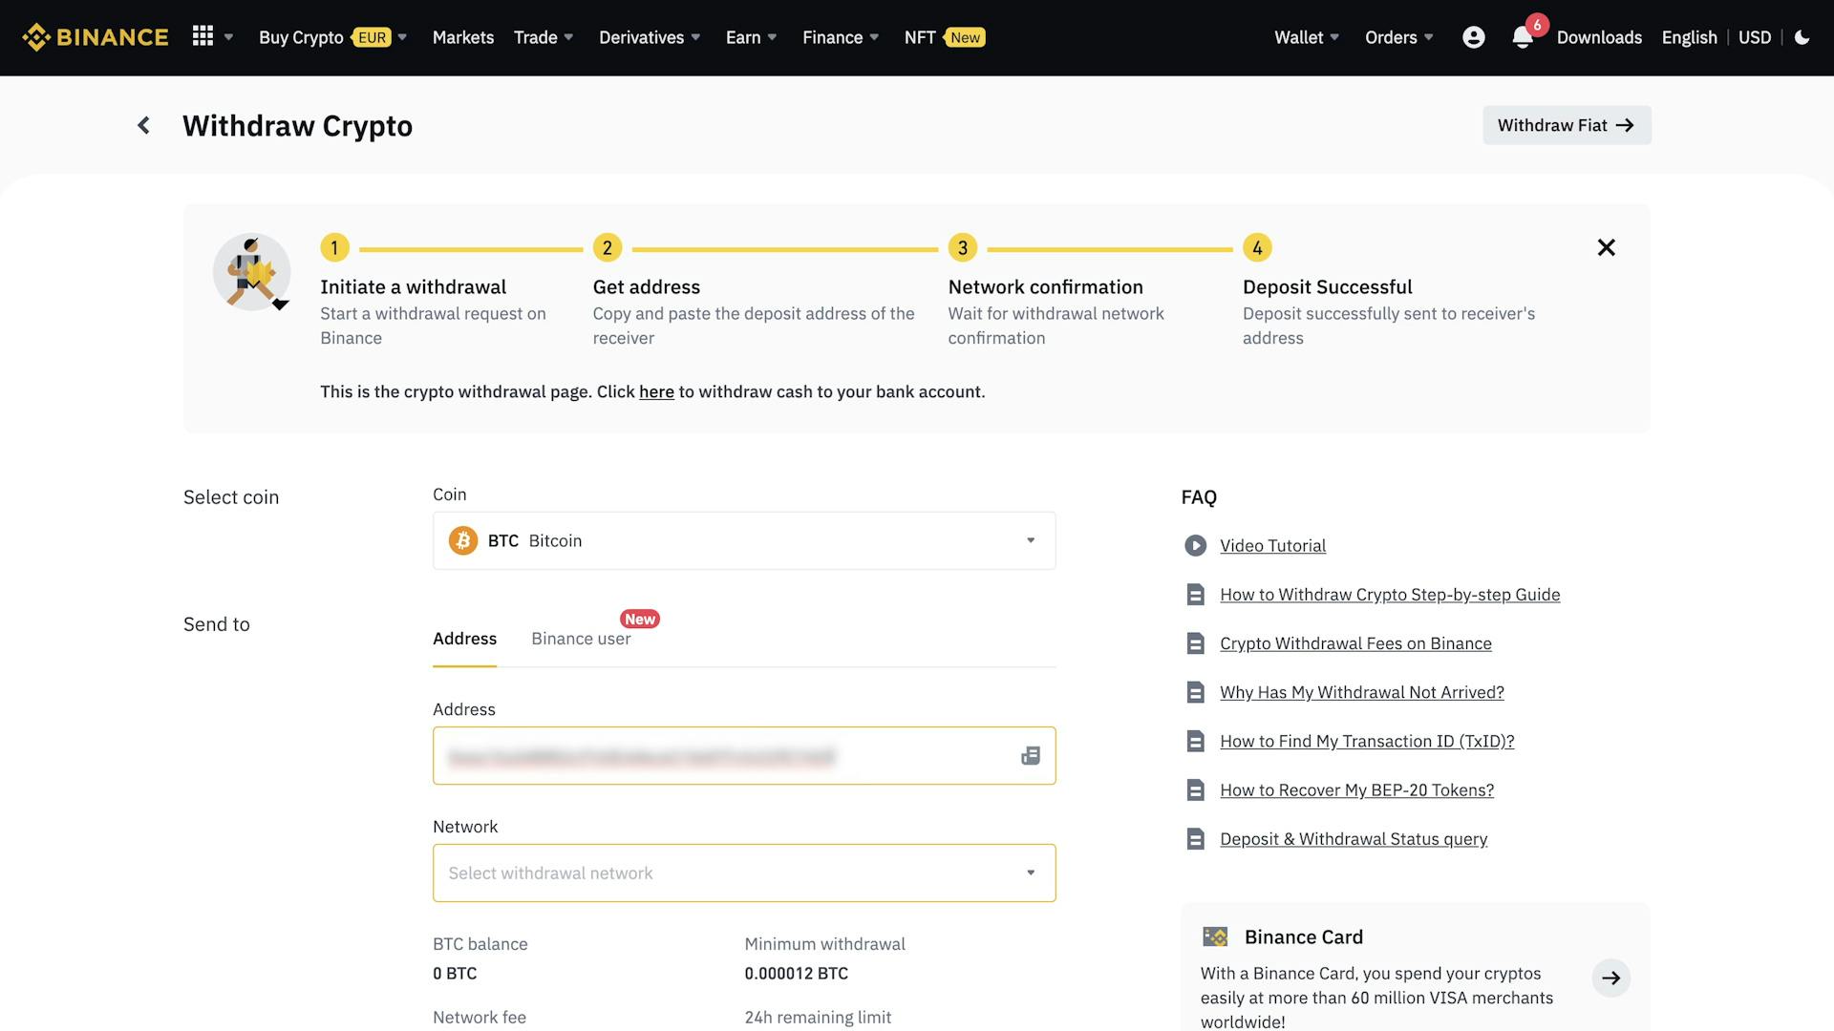Switch to the Binance user tab
The width and height of the screenshot is (1834, 1031).
pyautogui.click(x=581, y=639)
